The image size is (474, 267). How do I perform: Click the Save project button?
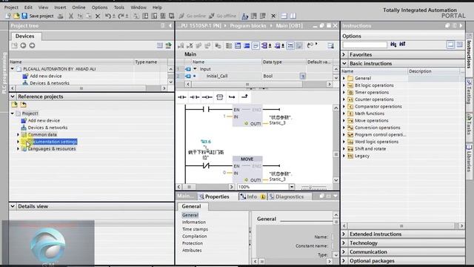(38, 16)
